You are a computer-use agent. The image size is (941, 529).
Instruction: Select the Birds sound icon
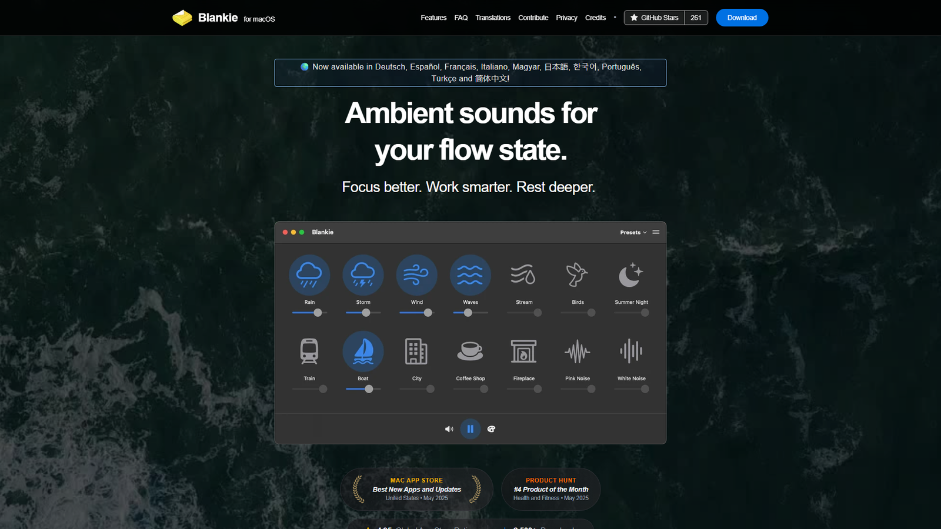[578, 275]
